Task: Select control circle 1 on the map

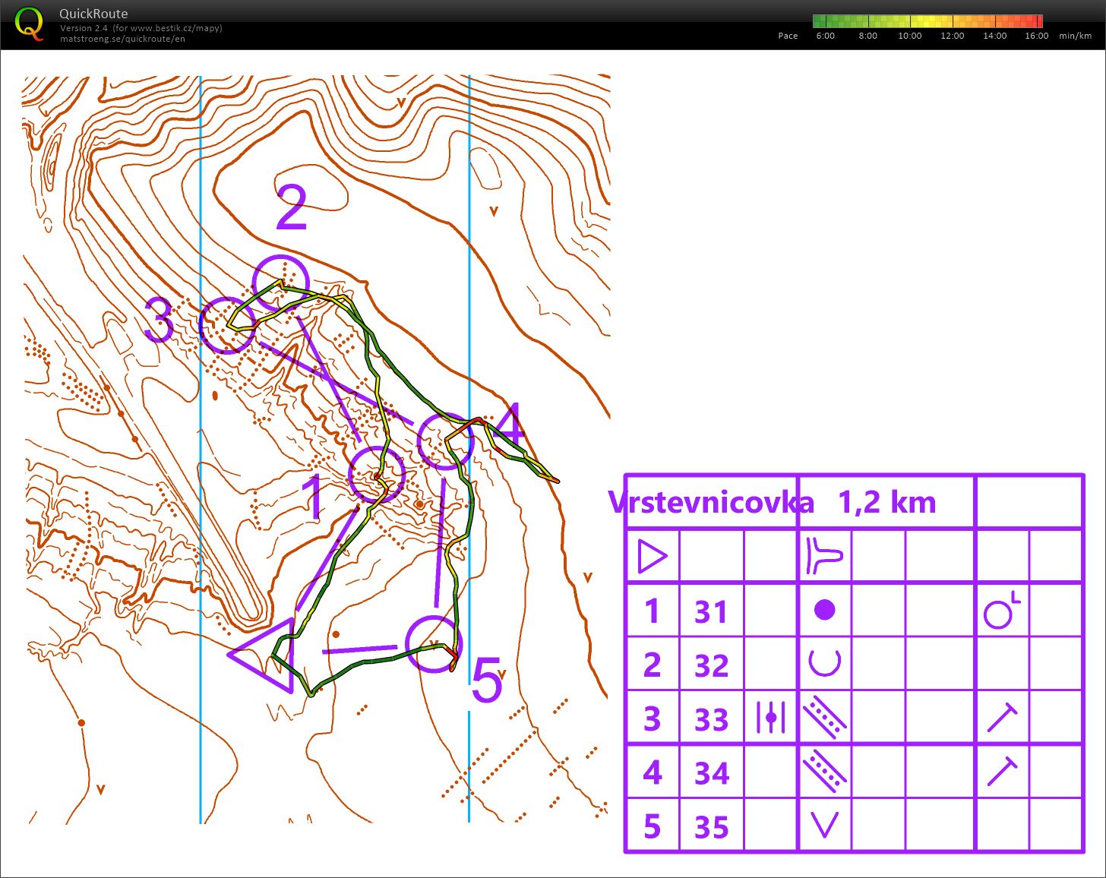Action: pyautogui.click(x=377, y=475)
